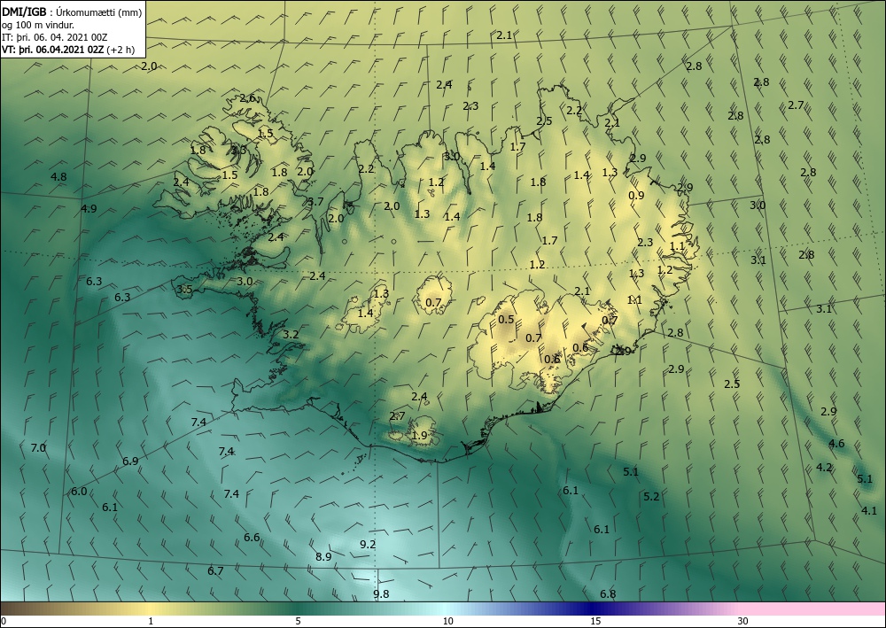Select the 4.8 value west of Westfjords
Image resolution: width=886 pixels, height=628 pixels.
coord(58,177)
